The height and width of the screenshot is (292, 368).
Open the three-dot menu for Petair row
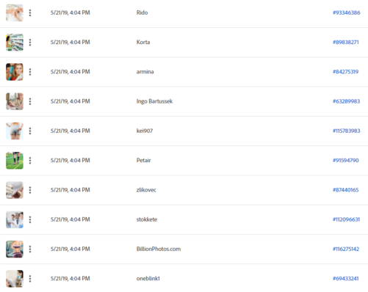tap(30, 161)
